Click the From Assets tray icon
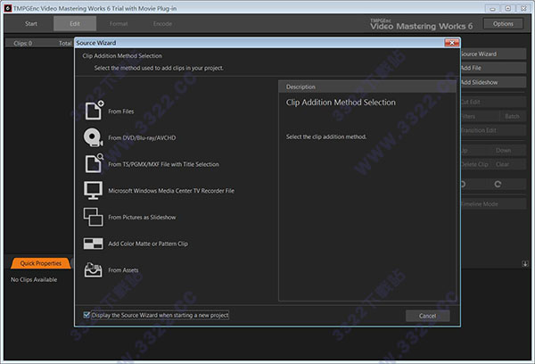The width and height of the screenshot is (535, 364). pos(93,269)
